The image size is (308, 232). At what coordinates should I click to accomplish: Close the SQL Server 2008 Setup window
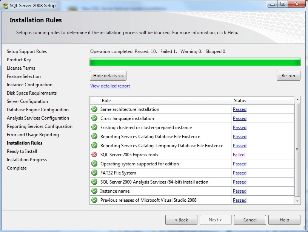point(297,4)
